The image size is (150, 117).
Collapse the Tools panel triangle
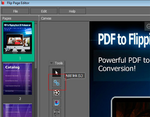[x=51, y=63]
